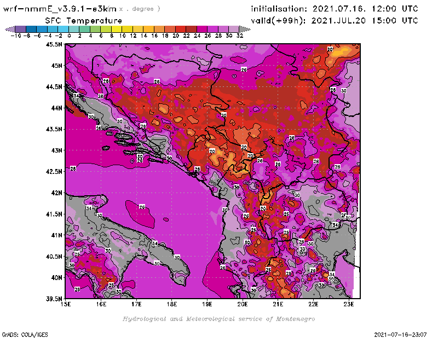The width and height of the screenshot is (438, 338).
Task: Click the '12' legend scale value
Action: point(133,36)
